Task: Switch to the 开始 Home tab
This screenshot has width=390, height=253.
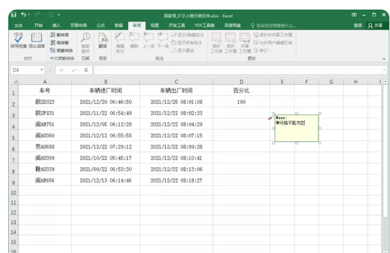Action: (x=38, y=25)
